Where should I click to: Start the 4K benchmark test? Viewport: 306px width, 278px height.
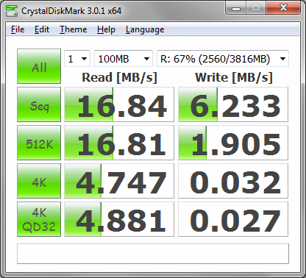pyautogui.click(x=39, y=181)
